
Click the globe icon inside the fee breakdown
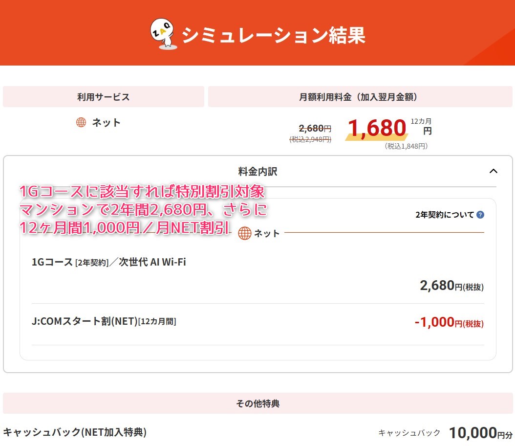(x=245, y=233)
